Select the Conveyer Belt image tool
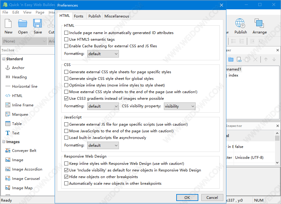Image resolution: width=281 pixels, height=204 pixels. pos(21,151)
